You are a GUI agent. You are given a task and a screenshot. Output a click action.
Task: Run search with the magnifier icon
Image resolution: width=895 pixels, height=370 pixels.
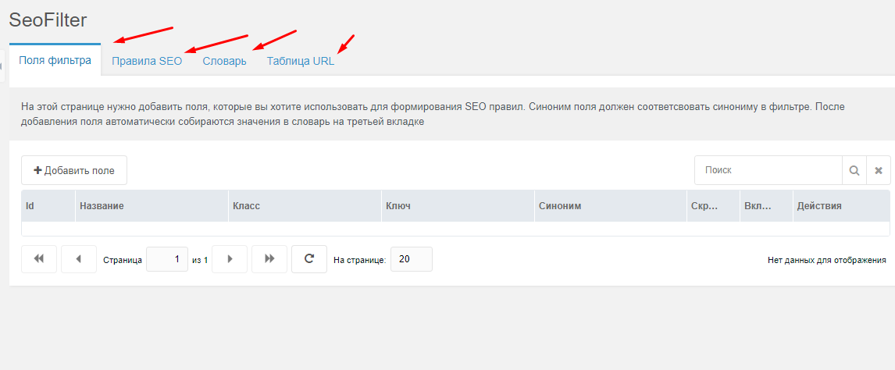854,170
